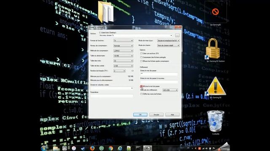
Task: Open File Explorer from the taskbar
Action: click(56, 148)
